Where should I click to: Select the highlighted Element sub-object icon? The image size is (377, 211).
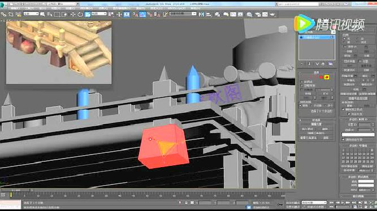tap(327, 77)
